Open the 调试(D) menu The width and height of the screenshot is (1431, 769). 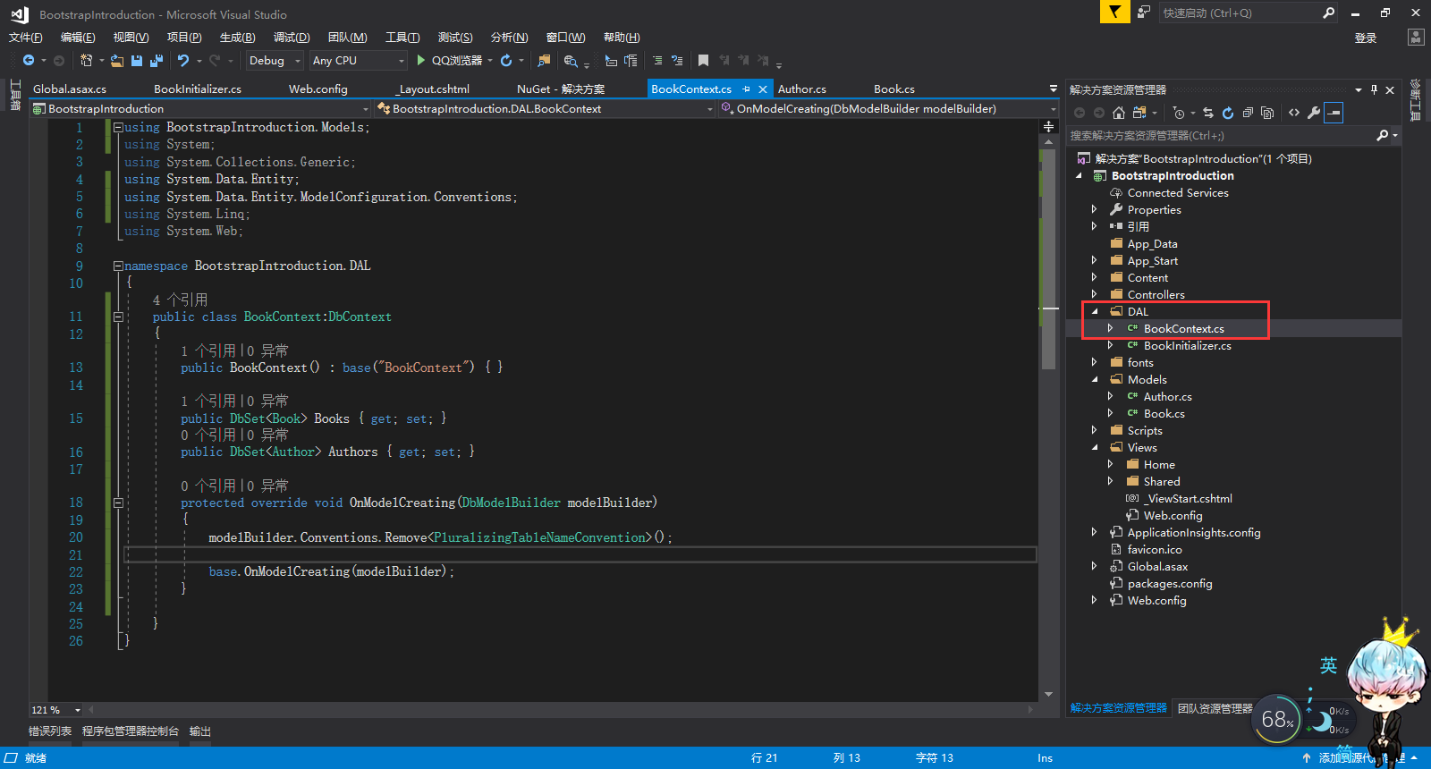click(292, 38)
